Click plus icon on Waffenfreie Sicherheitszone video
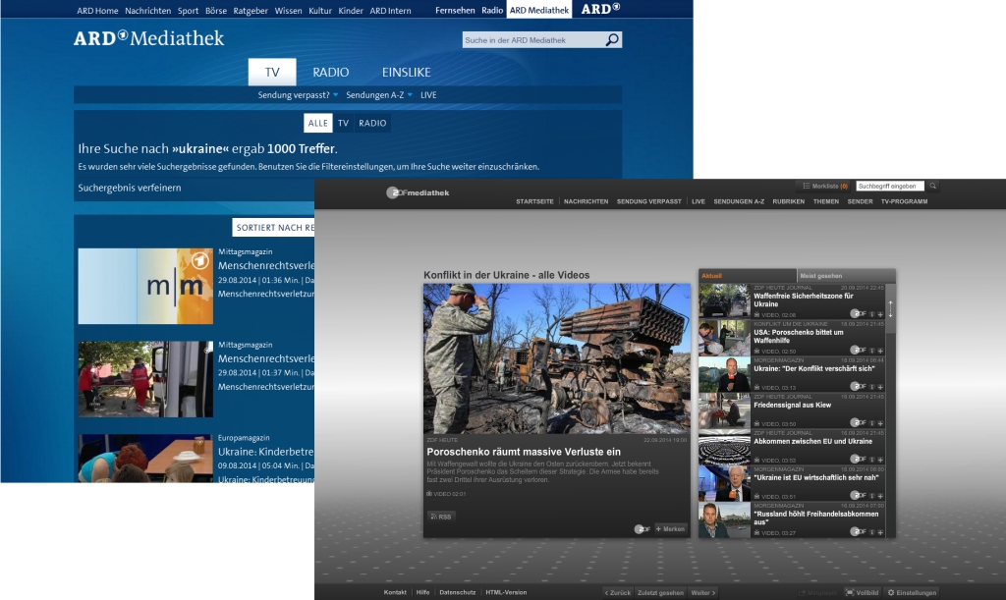 (x=880, y=314)
